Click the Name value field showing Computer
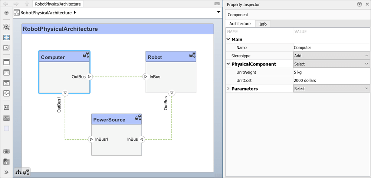Screen dimensions: 371x178 [x=331, y=47]
